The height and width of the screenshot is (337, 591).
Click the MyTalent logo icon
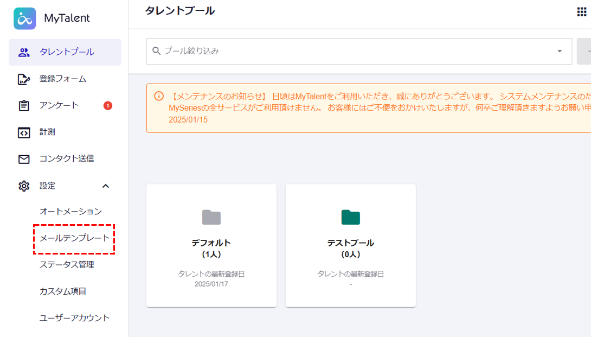pyautogui.click(x=25, y=18)
